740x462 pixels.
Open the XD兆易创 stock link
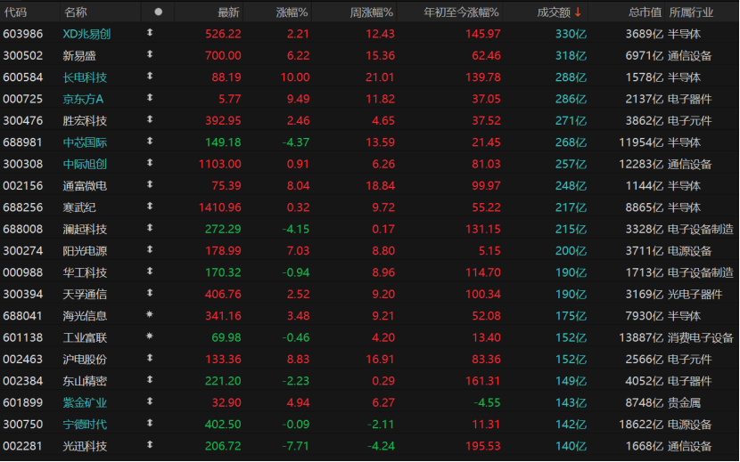[x=86, y=34]
